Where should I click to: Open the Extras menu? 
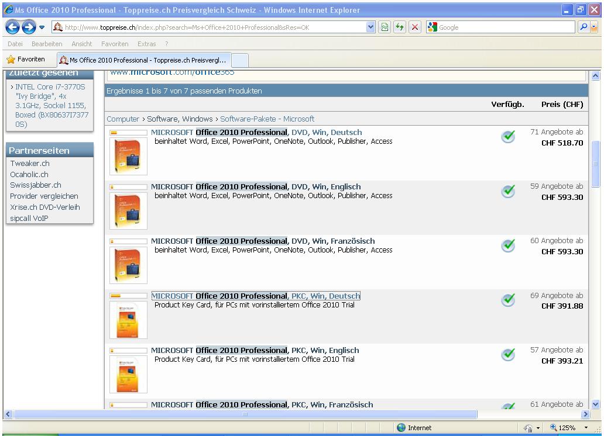(x=147, y=44)
